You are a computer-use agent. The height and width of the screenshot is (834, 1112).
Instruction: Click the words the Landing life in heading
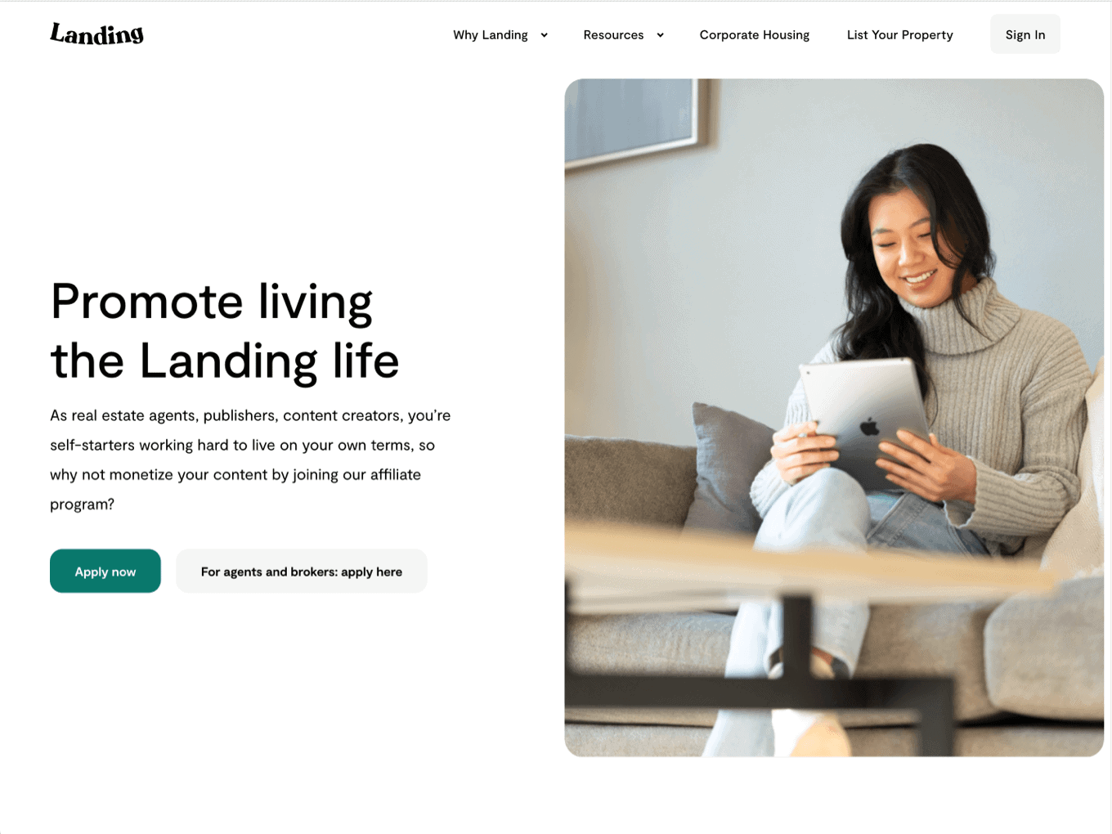tap(225, 361)
